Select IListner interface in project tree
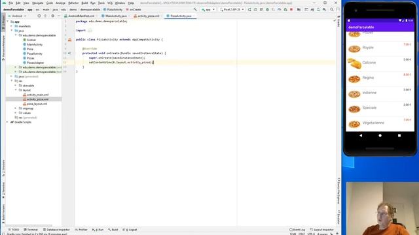 pyautogui.click(x=31, y=40)
